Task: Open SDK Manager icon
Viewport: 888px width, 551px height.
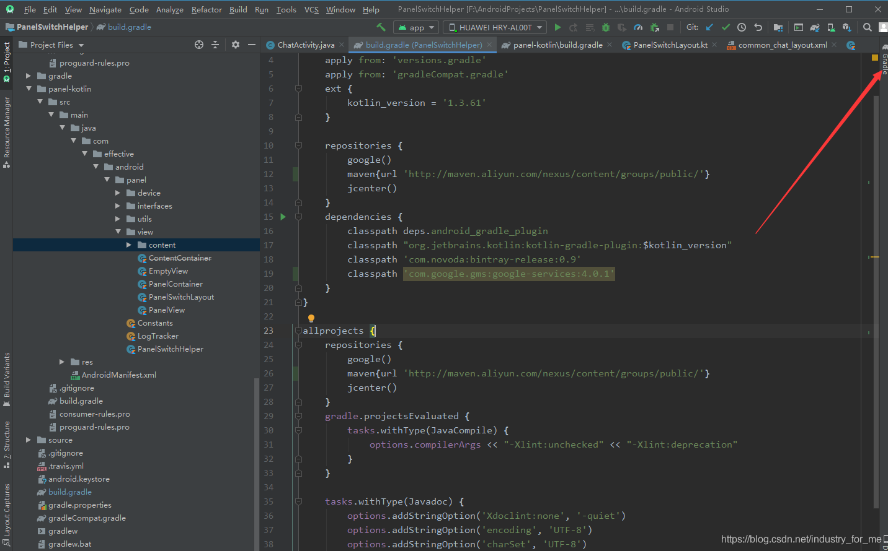Action: [x=847, y=27]
